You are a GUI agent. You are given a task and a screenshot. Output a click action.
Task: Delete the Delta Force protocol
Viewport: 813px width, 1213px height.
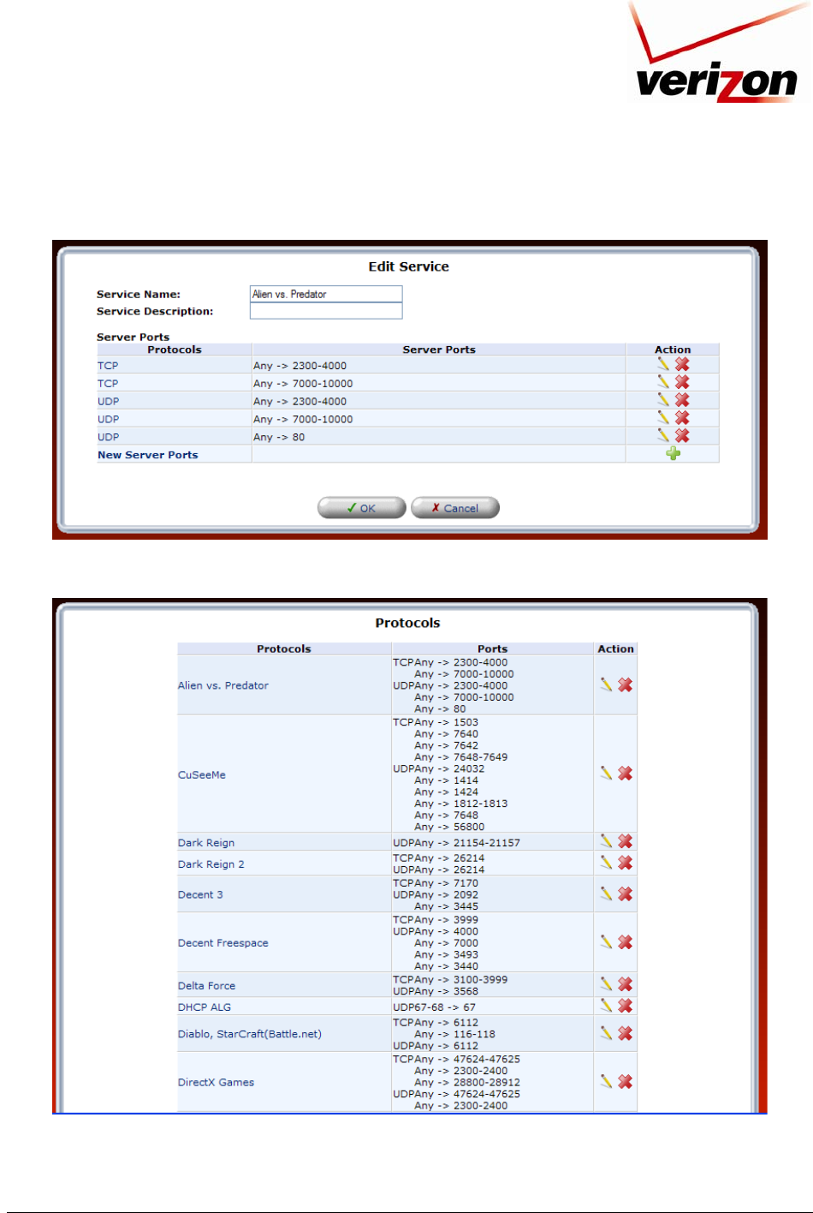click(x=626, y=984)
